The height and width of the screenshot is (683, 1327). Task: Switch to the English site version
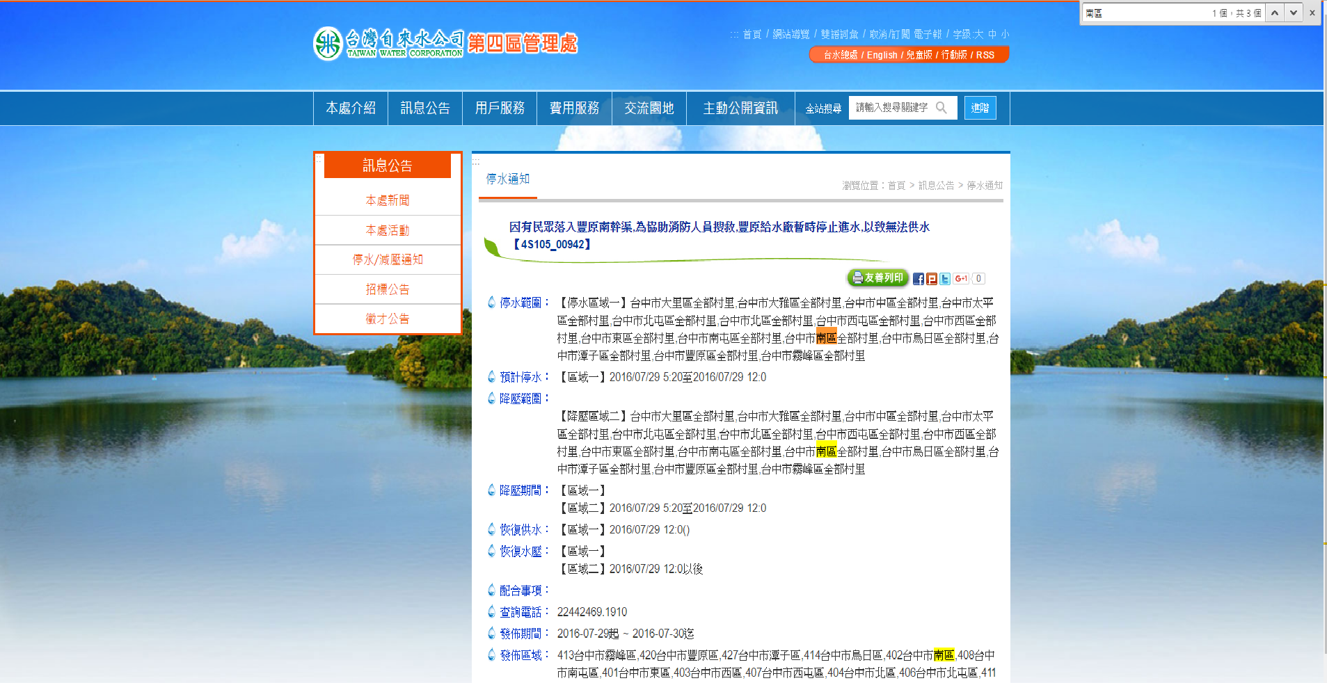click(x=882, y=55)
